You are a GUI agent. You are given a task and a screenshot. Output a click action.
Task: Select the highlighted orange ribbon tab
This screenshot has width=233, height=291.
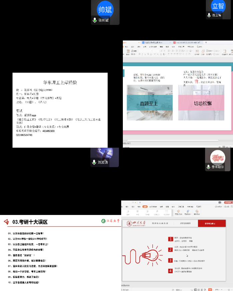point(145,207)
